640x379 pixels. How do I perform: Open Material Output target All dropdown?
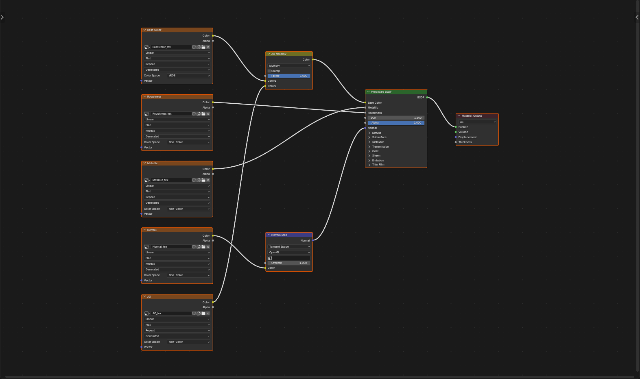478,122
